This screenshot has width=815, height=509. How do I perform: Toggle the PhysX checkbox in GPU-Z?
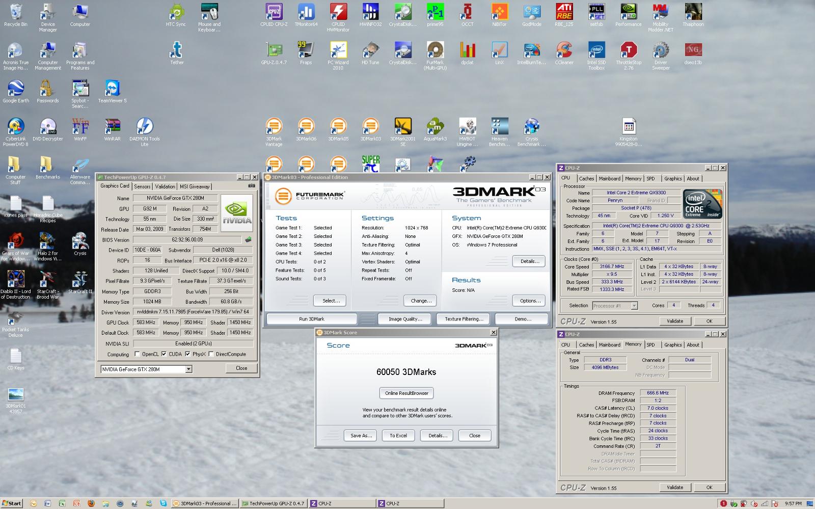click(x=187, y=354)
